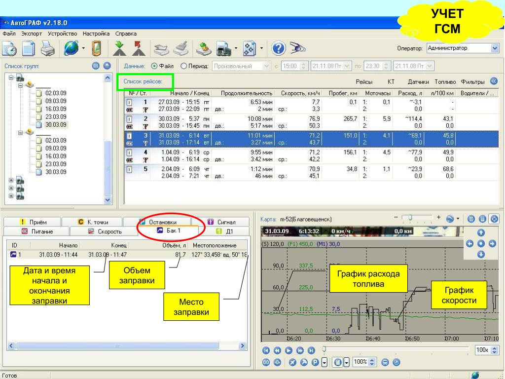Rewind the track playback

277,350
